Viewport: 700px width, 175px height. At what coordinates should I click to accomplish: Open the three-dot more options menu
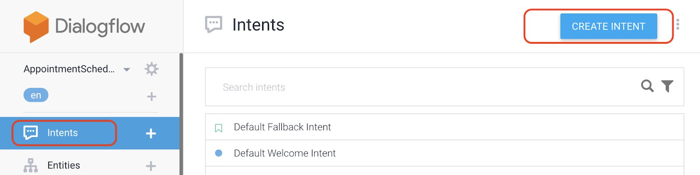point(678,25)
